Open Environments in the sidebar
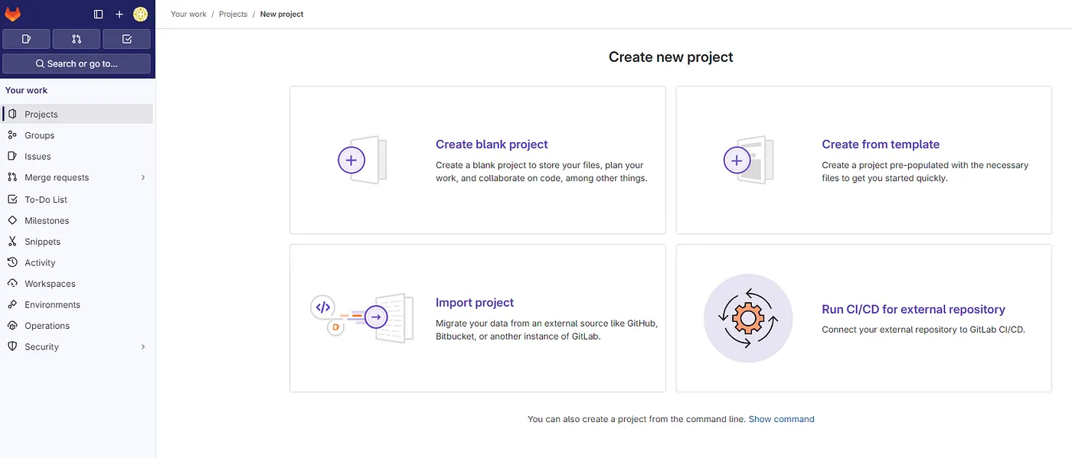1072x458 pixels. point(52,304)
